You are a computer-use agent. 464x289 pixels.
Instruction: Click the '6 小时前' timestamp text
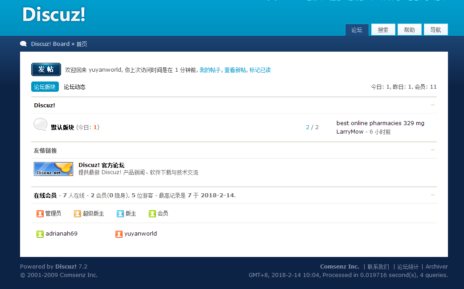coord(380,132)
